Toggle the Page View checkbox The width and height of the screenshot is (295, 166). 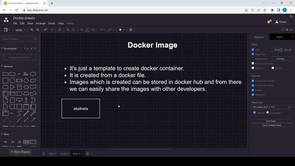(253, 54)
